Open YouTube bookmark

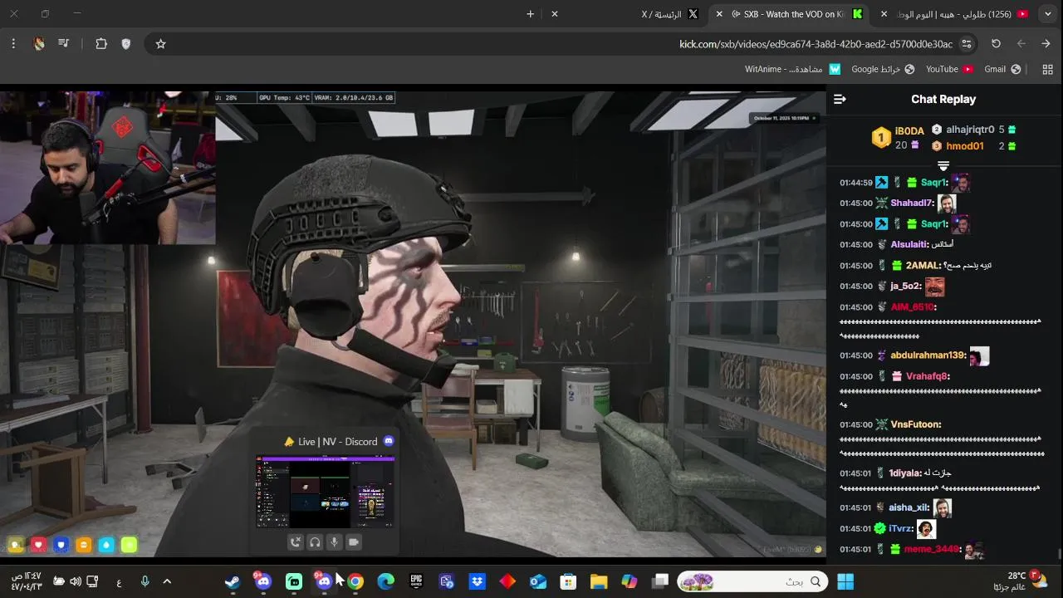(x=949, y=70)
